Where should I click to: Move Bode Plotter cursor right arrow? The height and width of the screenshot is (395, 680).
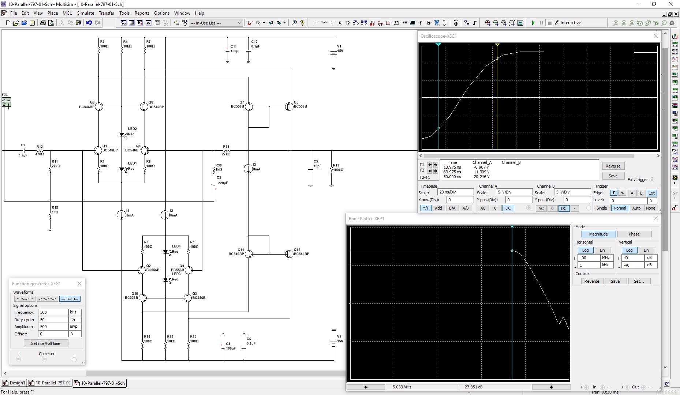551,387
